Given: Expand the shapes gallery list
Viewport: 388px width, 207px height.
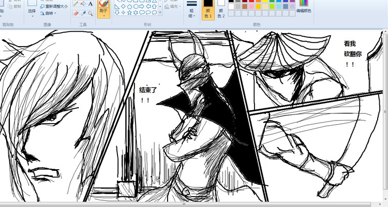Looking at the screenshot, I should (x=160, y=13).
